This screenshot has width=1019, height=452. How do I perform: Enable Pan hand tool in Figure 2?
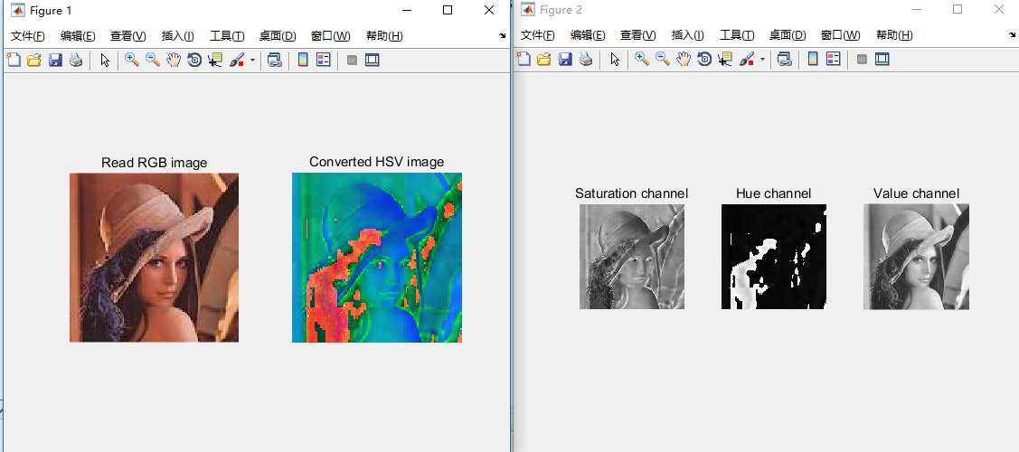[x=684, y=59]
